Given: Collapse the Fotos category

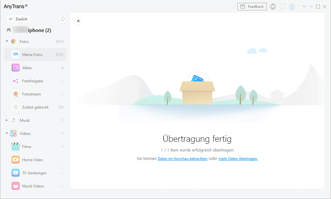Looking at the screenshot, I should [x=6, y=41].
